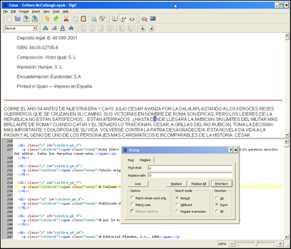The width and height of the screenshot is (291, 249).
Task: Open the Normal paragraph style dropdown
Action: [34, 28]
